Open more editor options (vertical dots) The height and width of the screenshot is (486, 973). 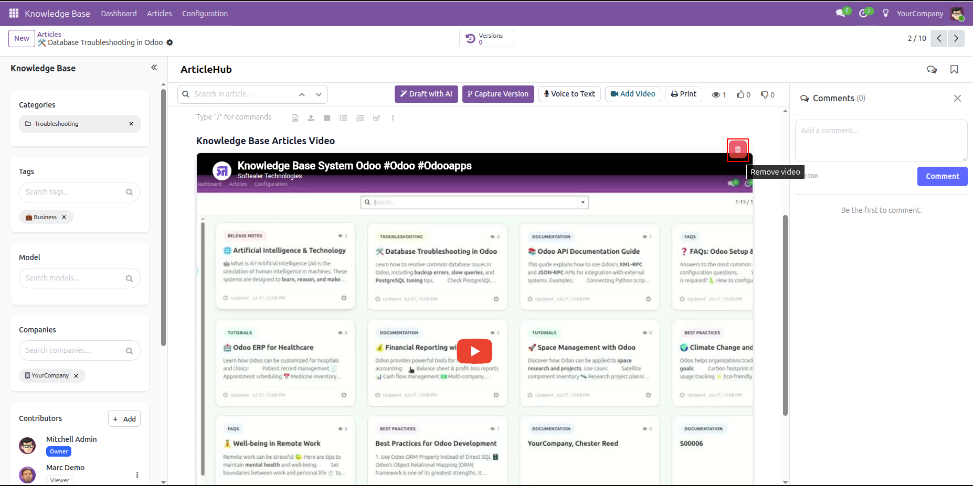[393, 118]
